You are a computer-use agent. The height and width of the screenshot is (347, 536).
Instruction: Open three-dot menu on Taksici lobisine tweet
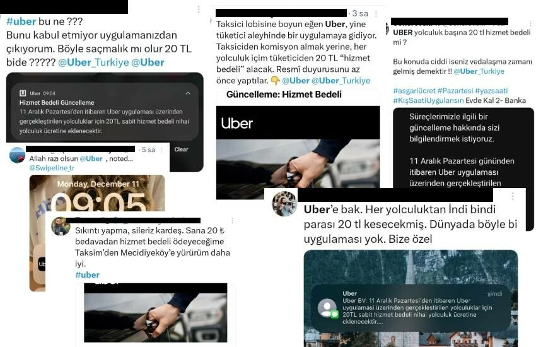click(376, 14)
